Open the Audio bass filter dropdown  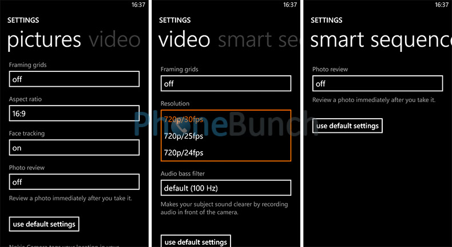(x=225, y=188)
